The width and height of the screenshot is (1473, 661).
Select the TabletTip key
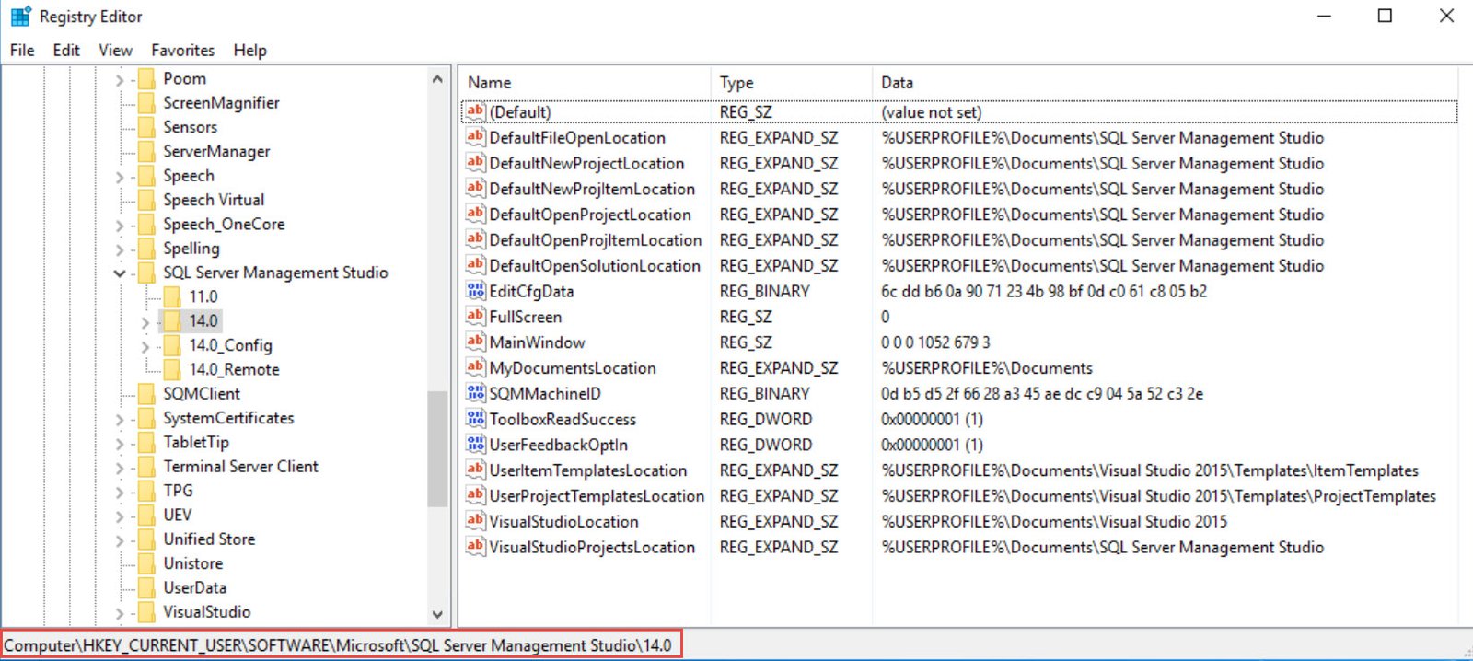click(x=196, y=442)
